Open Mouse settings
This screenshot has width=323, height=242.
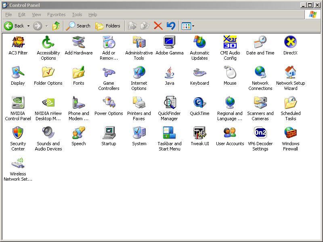click(x=230, y=75)
